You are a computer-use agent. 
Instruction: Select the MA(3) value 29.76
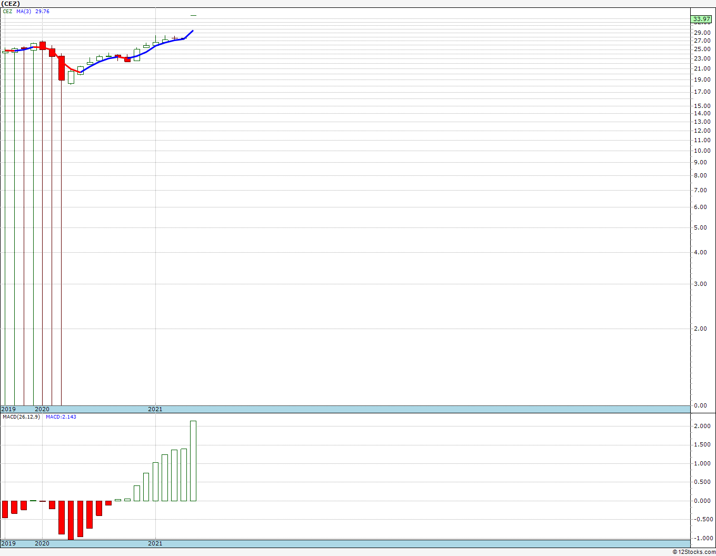(x=43, y=11)
